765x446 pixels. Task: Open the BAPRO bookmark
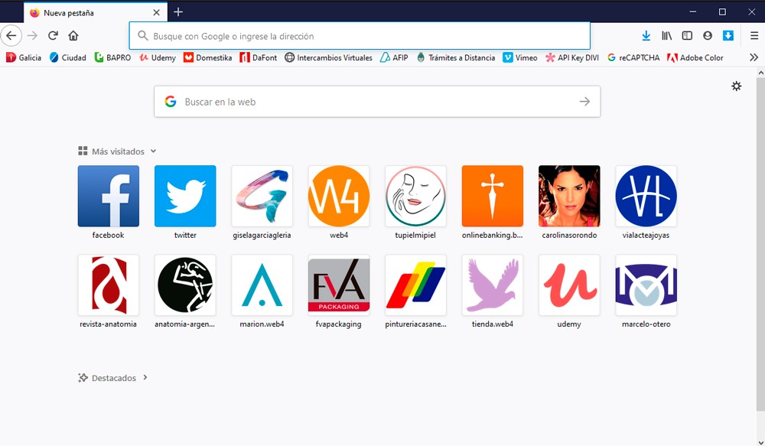[112, 57]
